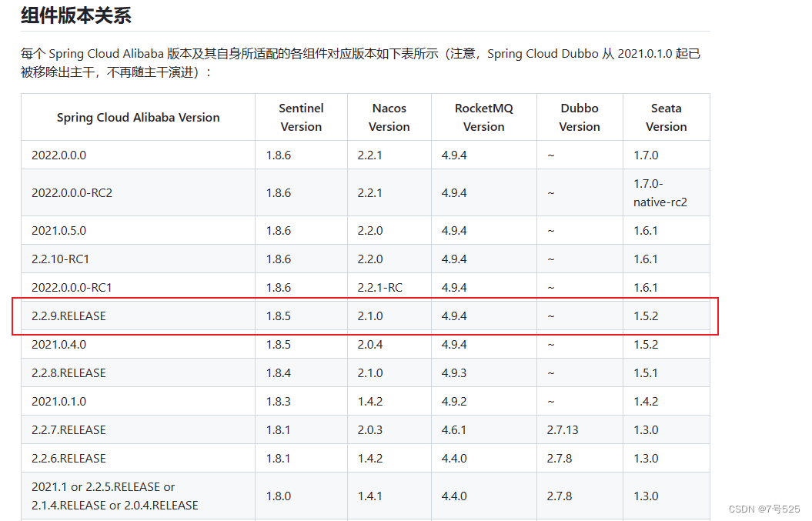Select the Spring Cloud Alibaba Version column header
812x521 pixels.
pyautogui.click(x=138, y=118)
